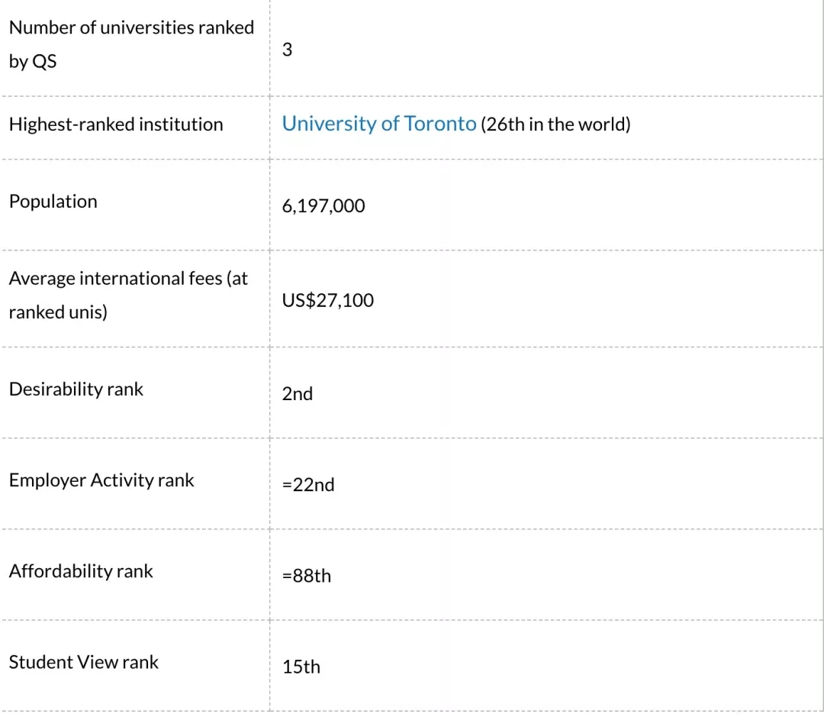Click the Student View rank label

coord(84,662)
